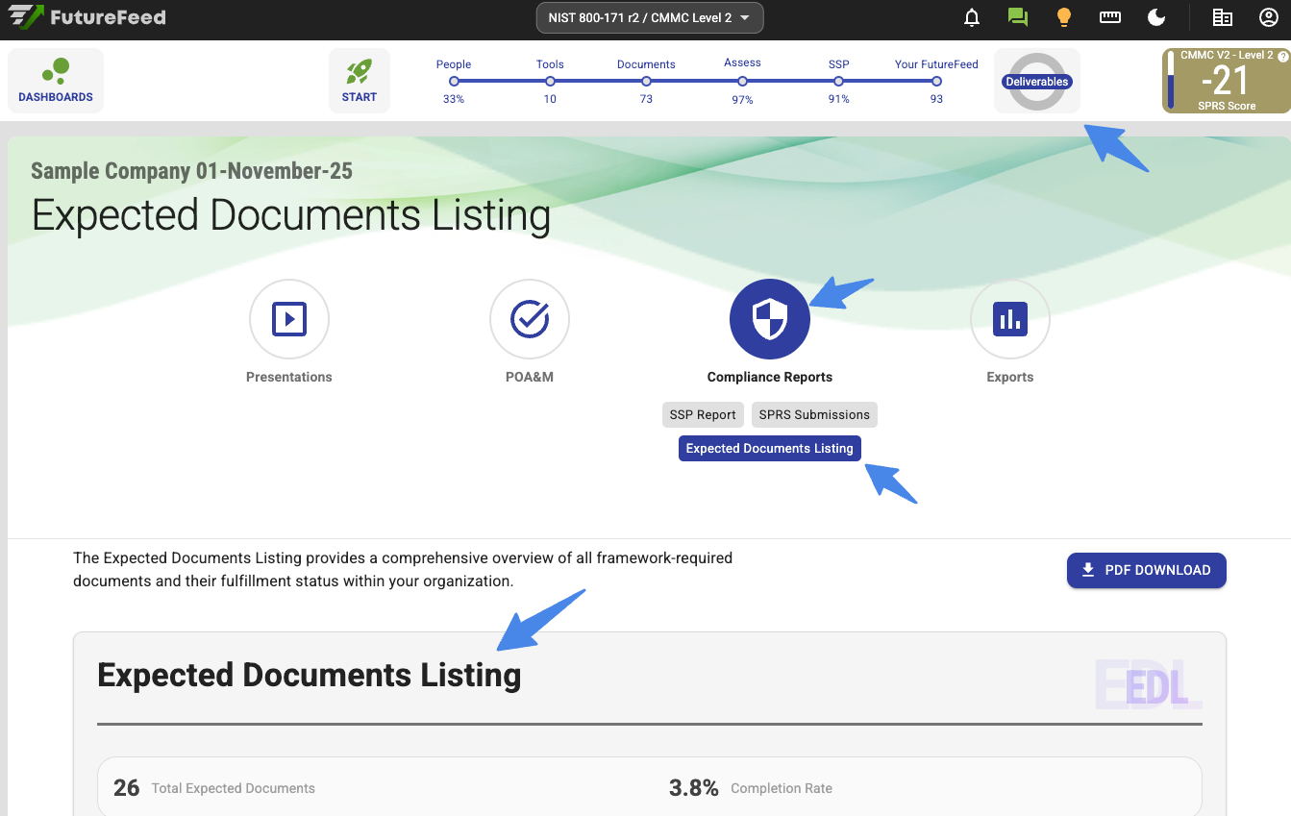The image size is (1291, 816).
Task: Open the Presentations deliverable
Action: click(x=288, y=319)
